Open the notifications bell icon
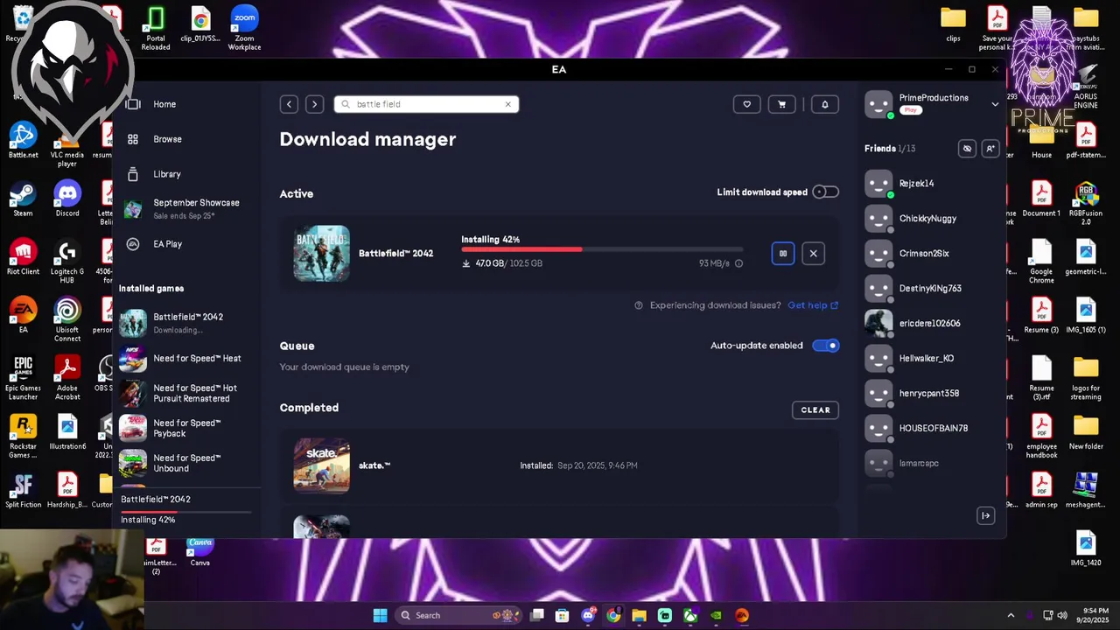This screenshot has width=1120, height=630. click(824, 104)
